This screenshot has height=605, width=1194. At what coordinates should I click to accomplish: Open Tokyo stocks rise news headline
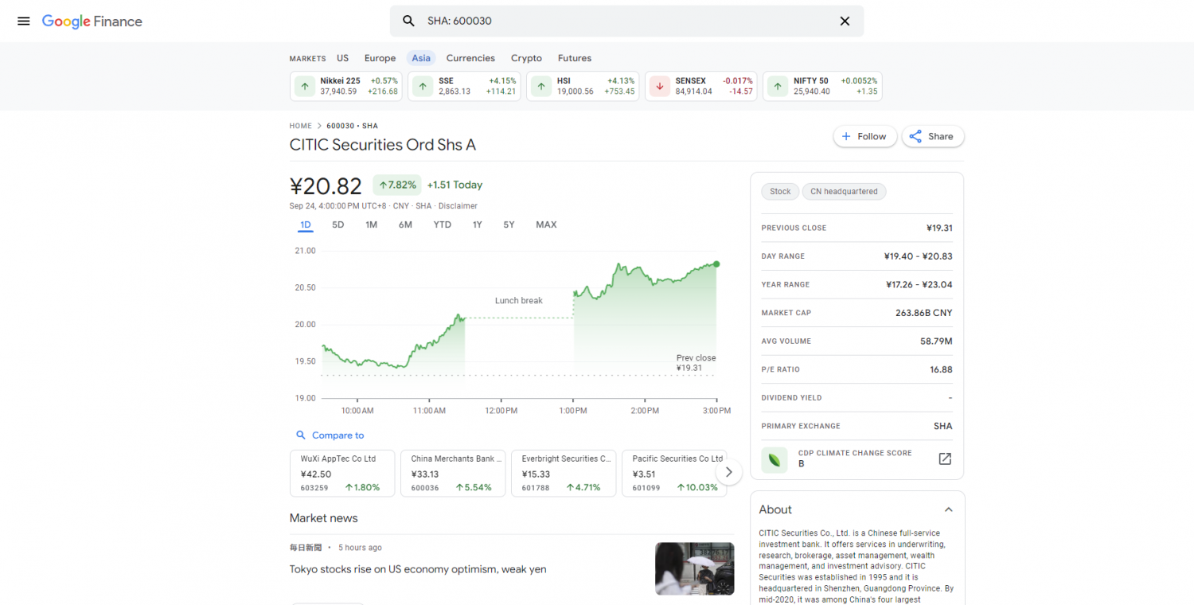pyautogui.click(x=418, y=569)
